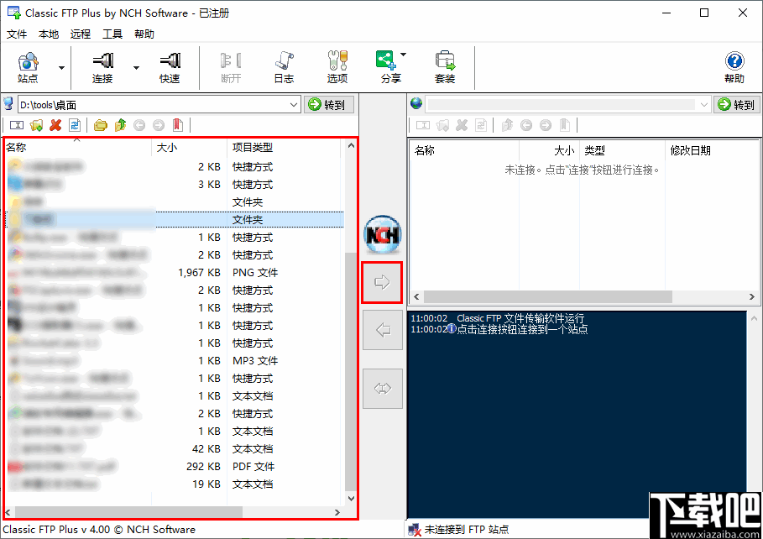Open the 文件 menu
Image resolution: width=763 pixels, height=539 pixels.
tap(17, 34)
